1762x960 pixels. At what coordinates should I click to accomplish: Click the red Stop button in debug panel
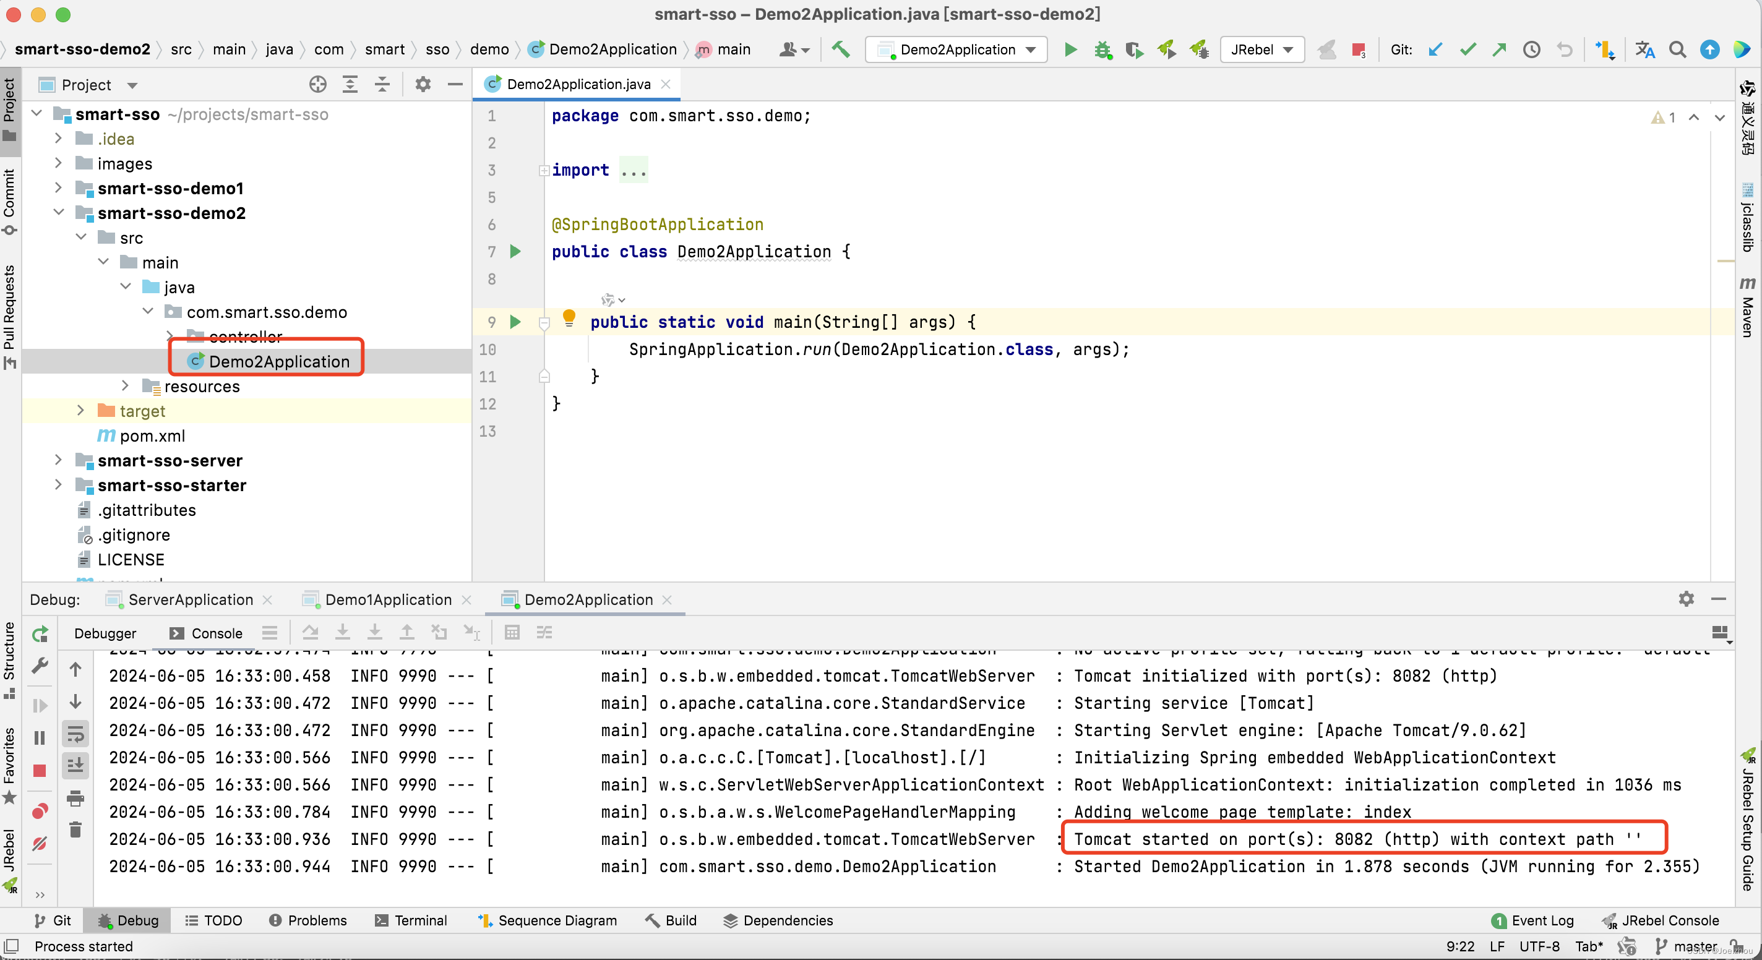tap(40, 771)
